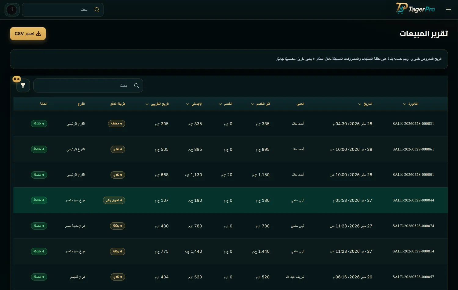Click the طريقة الدفع column header
Image resolution: width=458 pixels, height=290 pixels.
tap(118, 104)
